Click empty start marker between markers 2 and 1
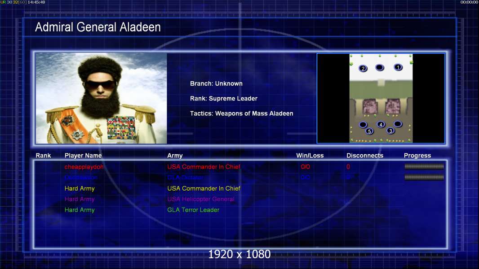479x269 pixels. point(380,67)
